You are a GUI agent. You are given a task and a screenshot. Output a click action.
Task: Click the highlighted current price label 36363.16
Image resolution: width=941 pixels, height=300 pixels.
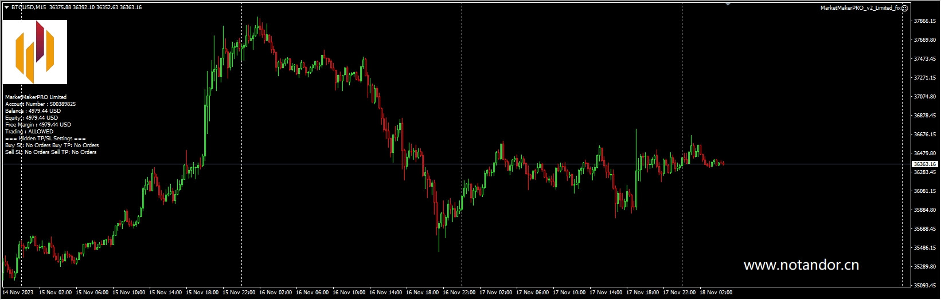924,164
